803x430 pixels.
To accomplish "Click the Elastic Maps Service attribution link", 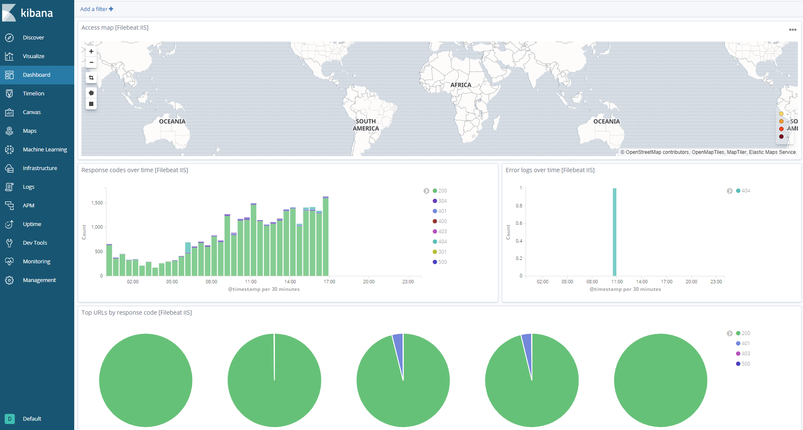I will pos(772,152).
